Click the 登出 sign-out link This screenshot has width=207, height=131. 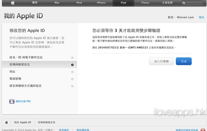pos(201,17)
